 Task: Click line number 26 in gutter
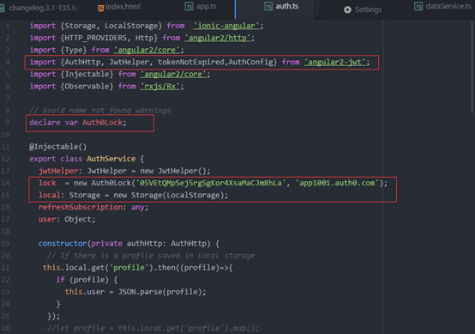(6, 328)
